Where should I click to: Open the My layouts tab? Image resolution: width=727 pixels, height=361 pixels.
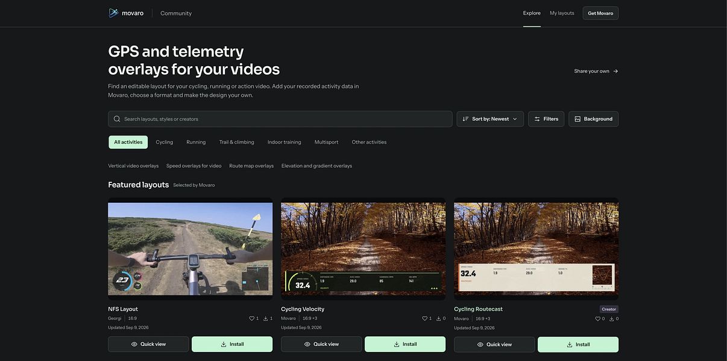tap(562, 13)
